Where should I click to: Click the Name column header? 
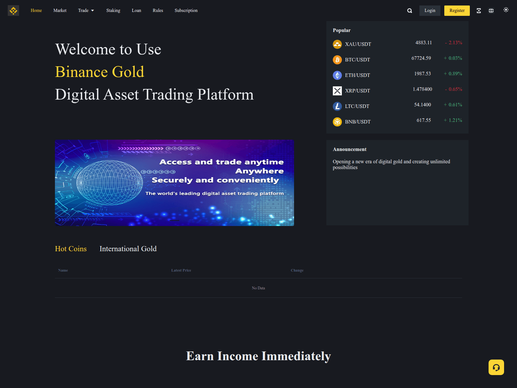[63, 270]
